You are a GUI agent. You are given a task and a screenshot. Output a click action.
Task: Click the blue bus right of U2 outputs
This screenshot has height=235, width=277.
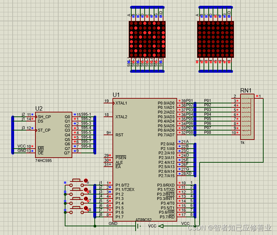[95, 135]
